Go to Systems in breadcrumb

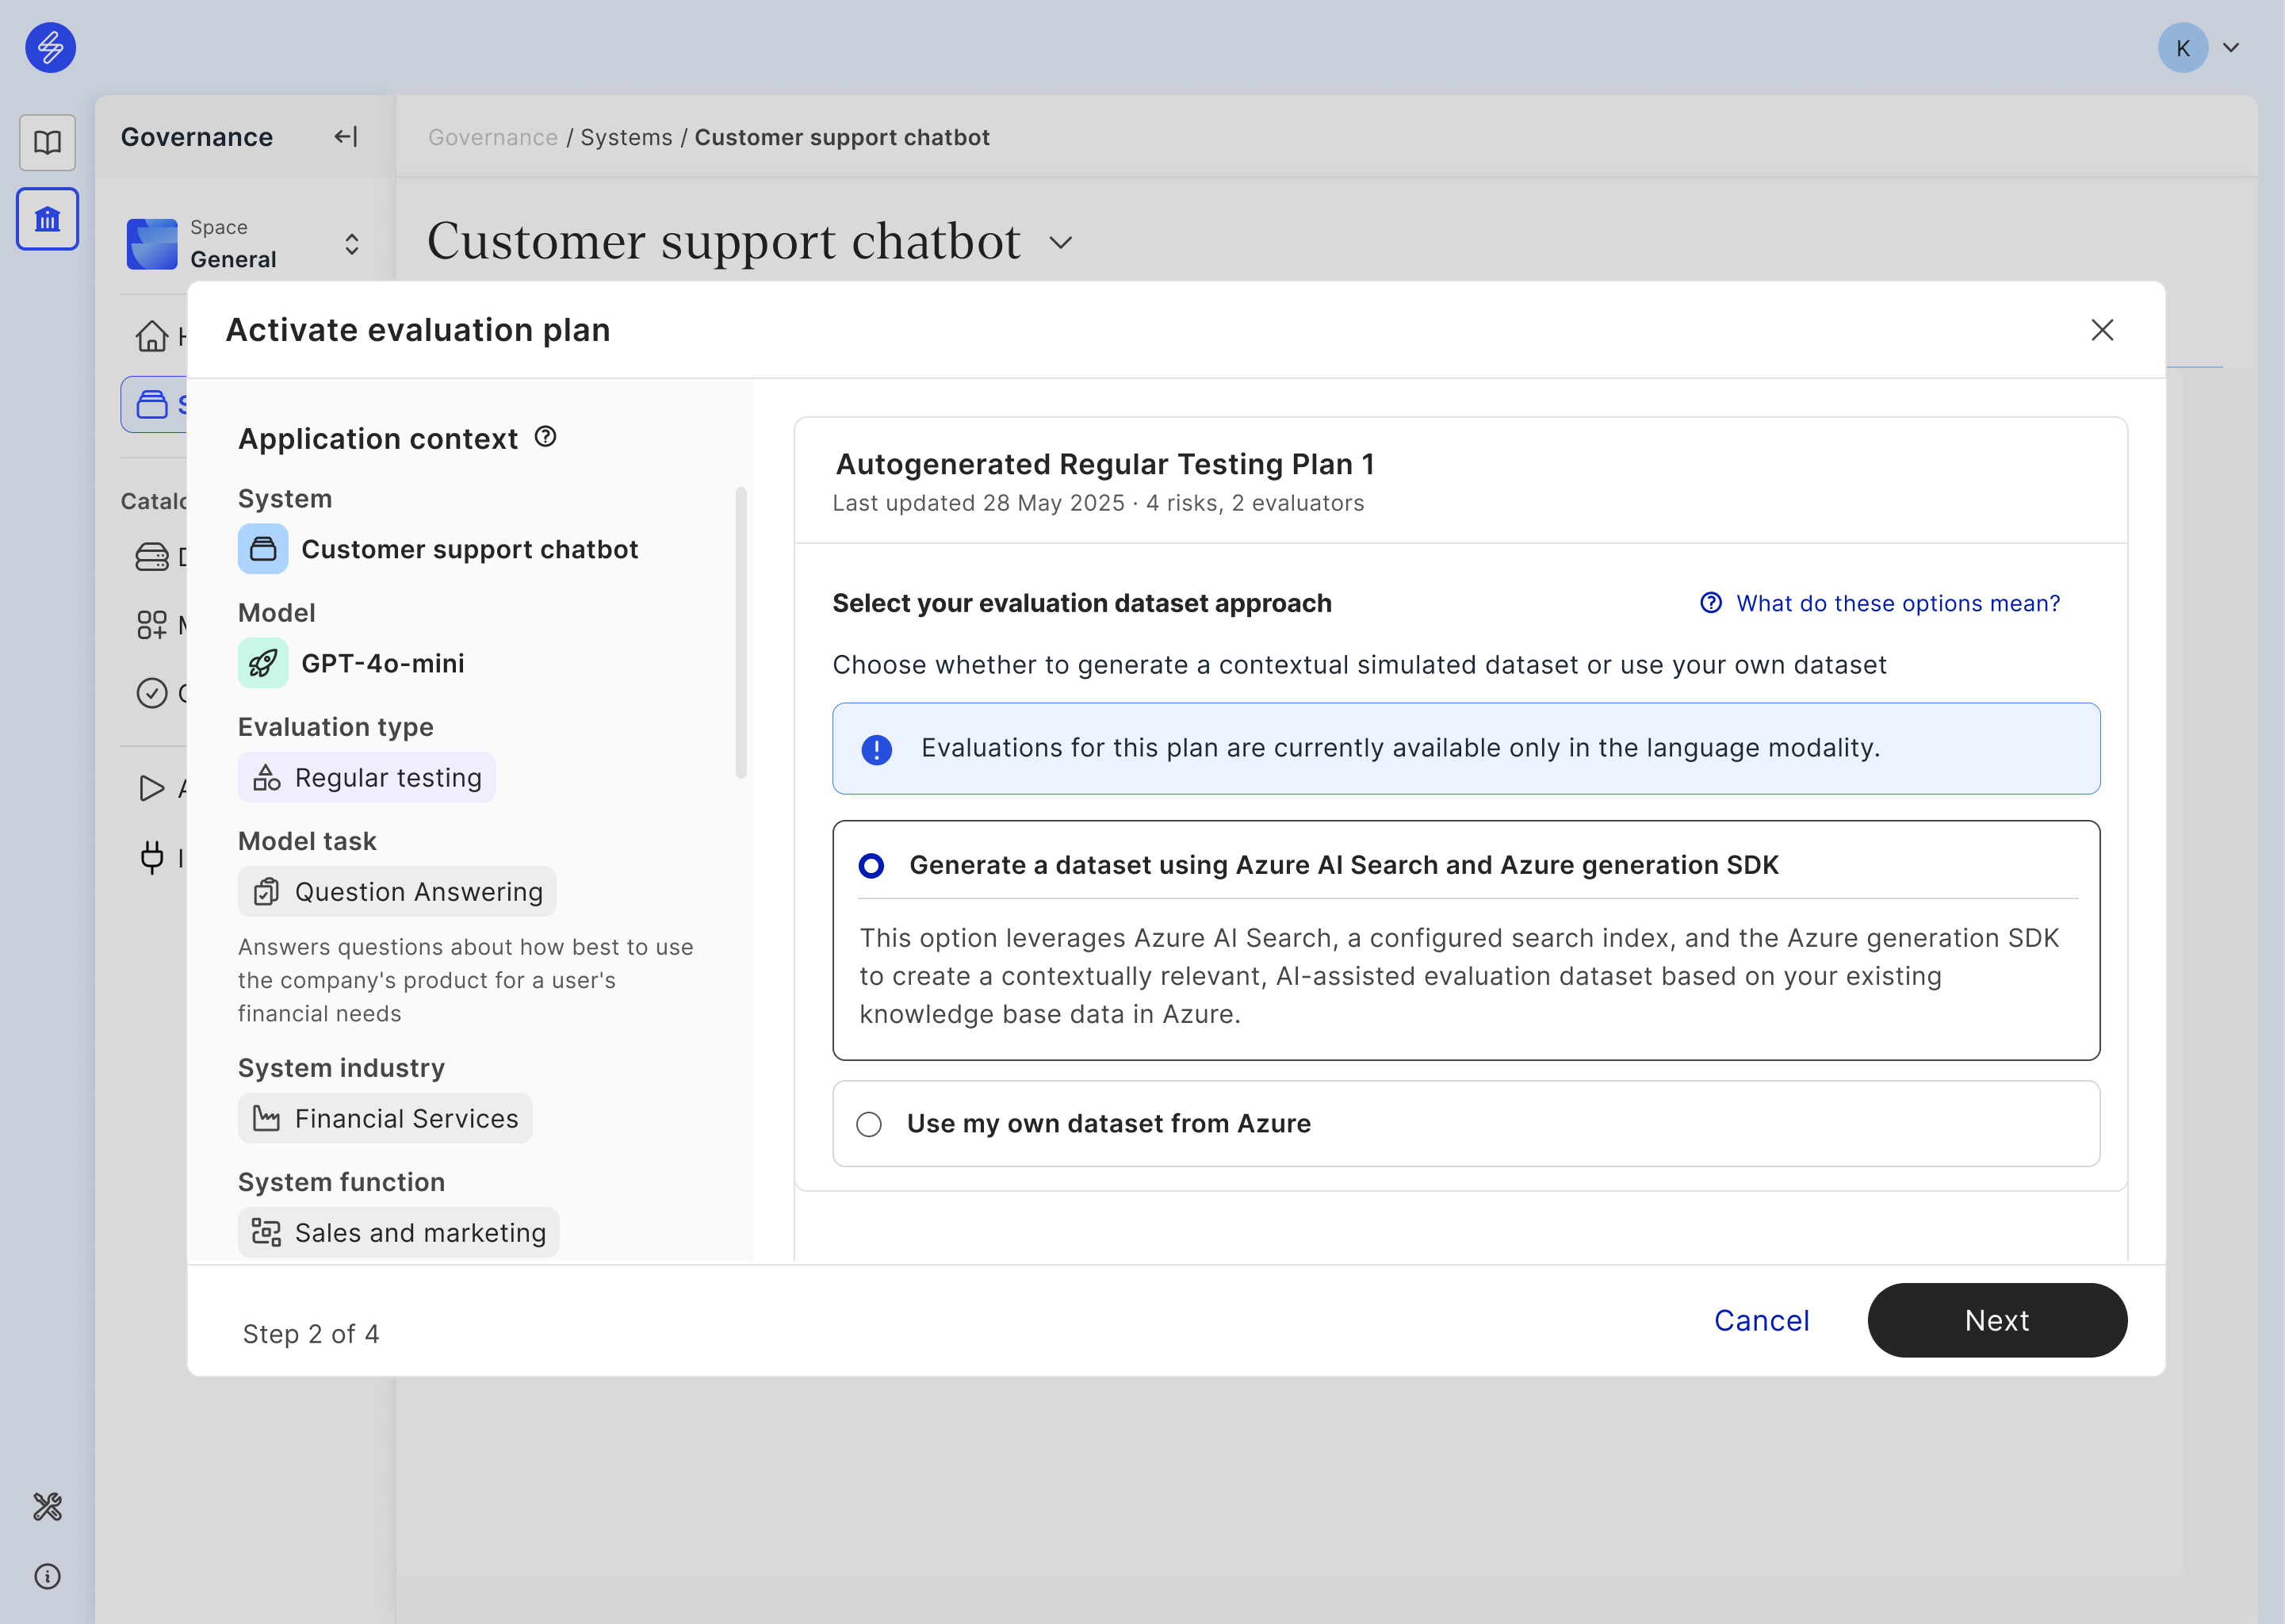[x=626, y=137]
